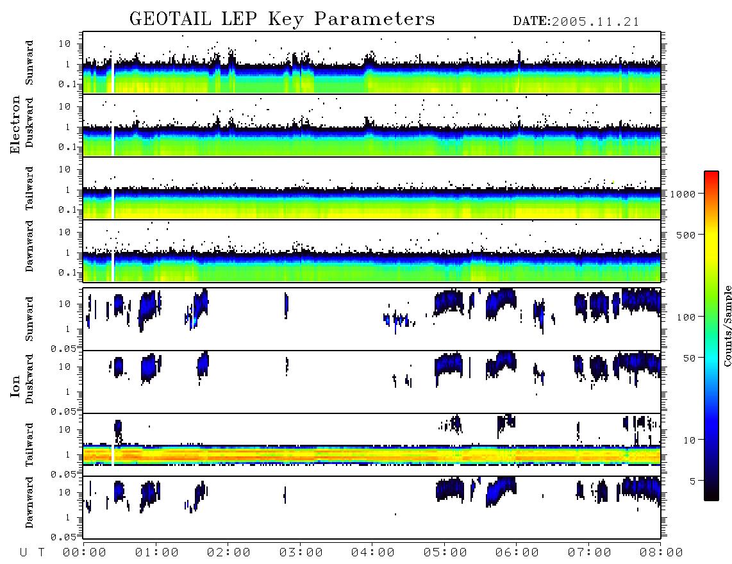Image resolution: width=732 pixels, height=564 pixels.
Task: Click the Ion Sunward spectrogram panel
Action: click(x=372, y=319)
